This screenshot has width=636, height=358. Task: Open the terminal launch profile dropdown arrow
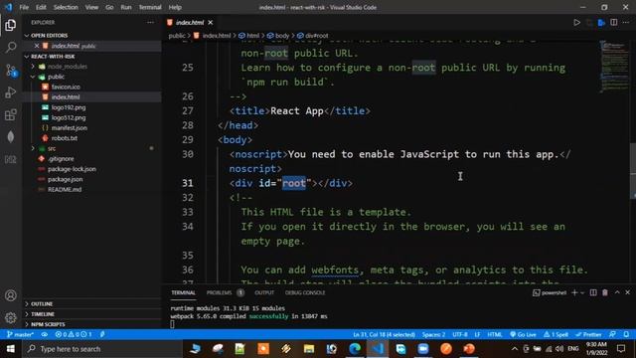(582, 292)
